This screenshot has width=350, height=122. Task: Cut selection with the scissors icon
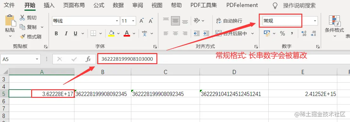point(22,17)
